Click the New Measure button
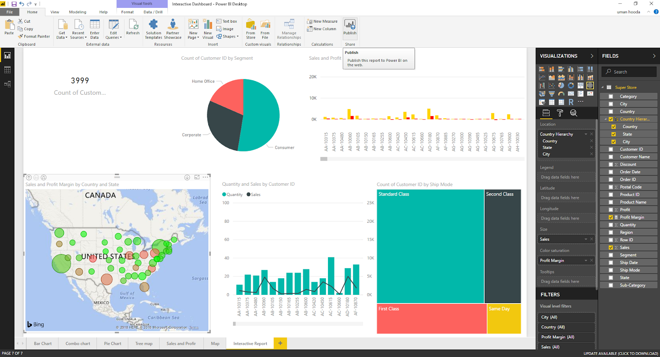 pyautogui.click(x=322, y=21)
